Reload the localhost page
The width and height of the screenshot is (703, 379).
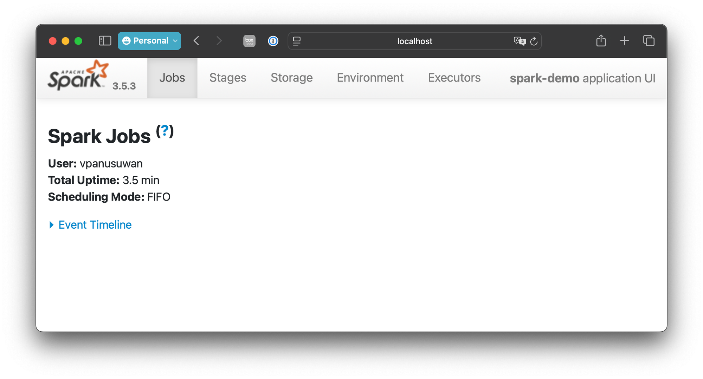[x=534, y=41]
